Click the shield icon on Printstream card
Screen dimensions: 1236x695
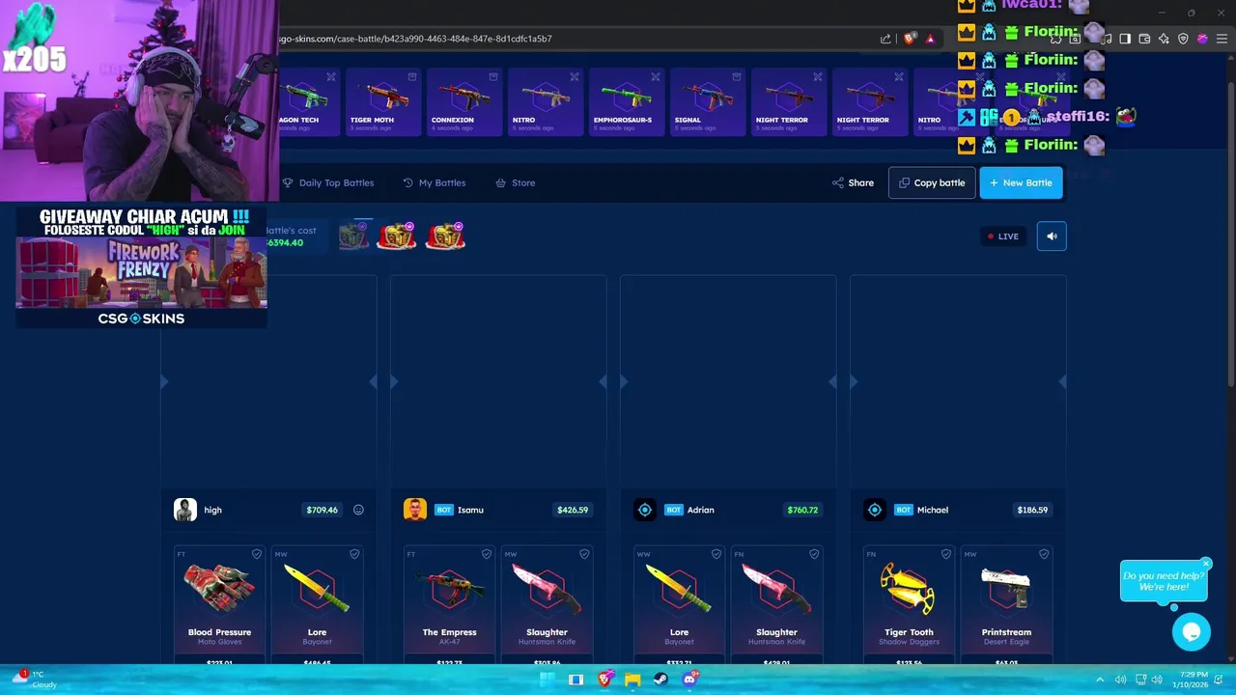pyautogui.click(x=1044, y=554)
